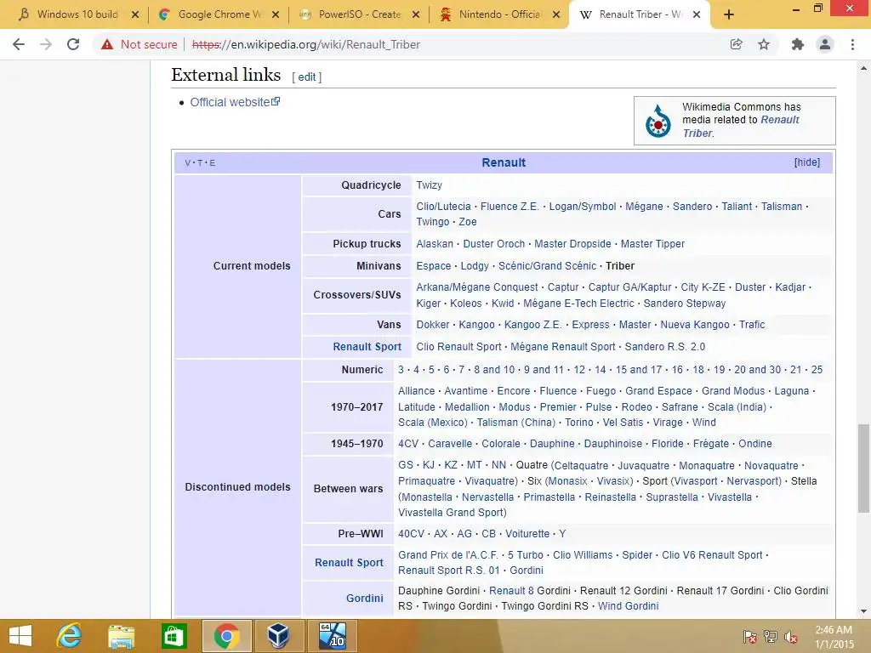Open the Wikimedia Commons Renault Triber link
The image size is (871, 653).
741,127
